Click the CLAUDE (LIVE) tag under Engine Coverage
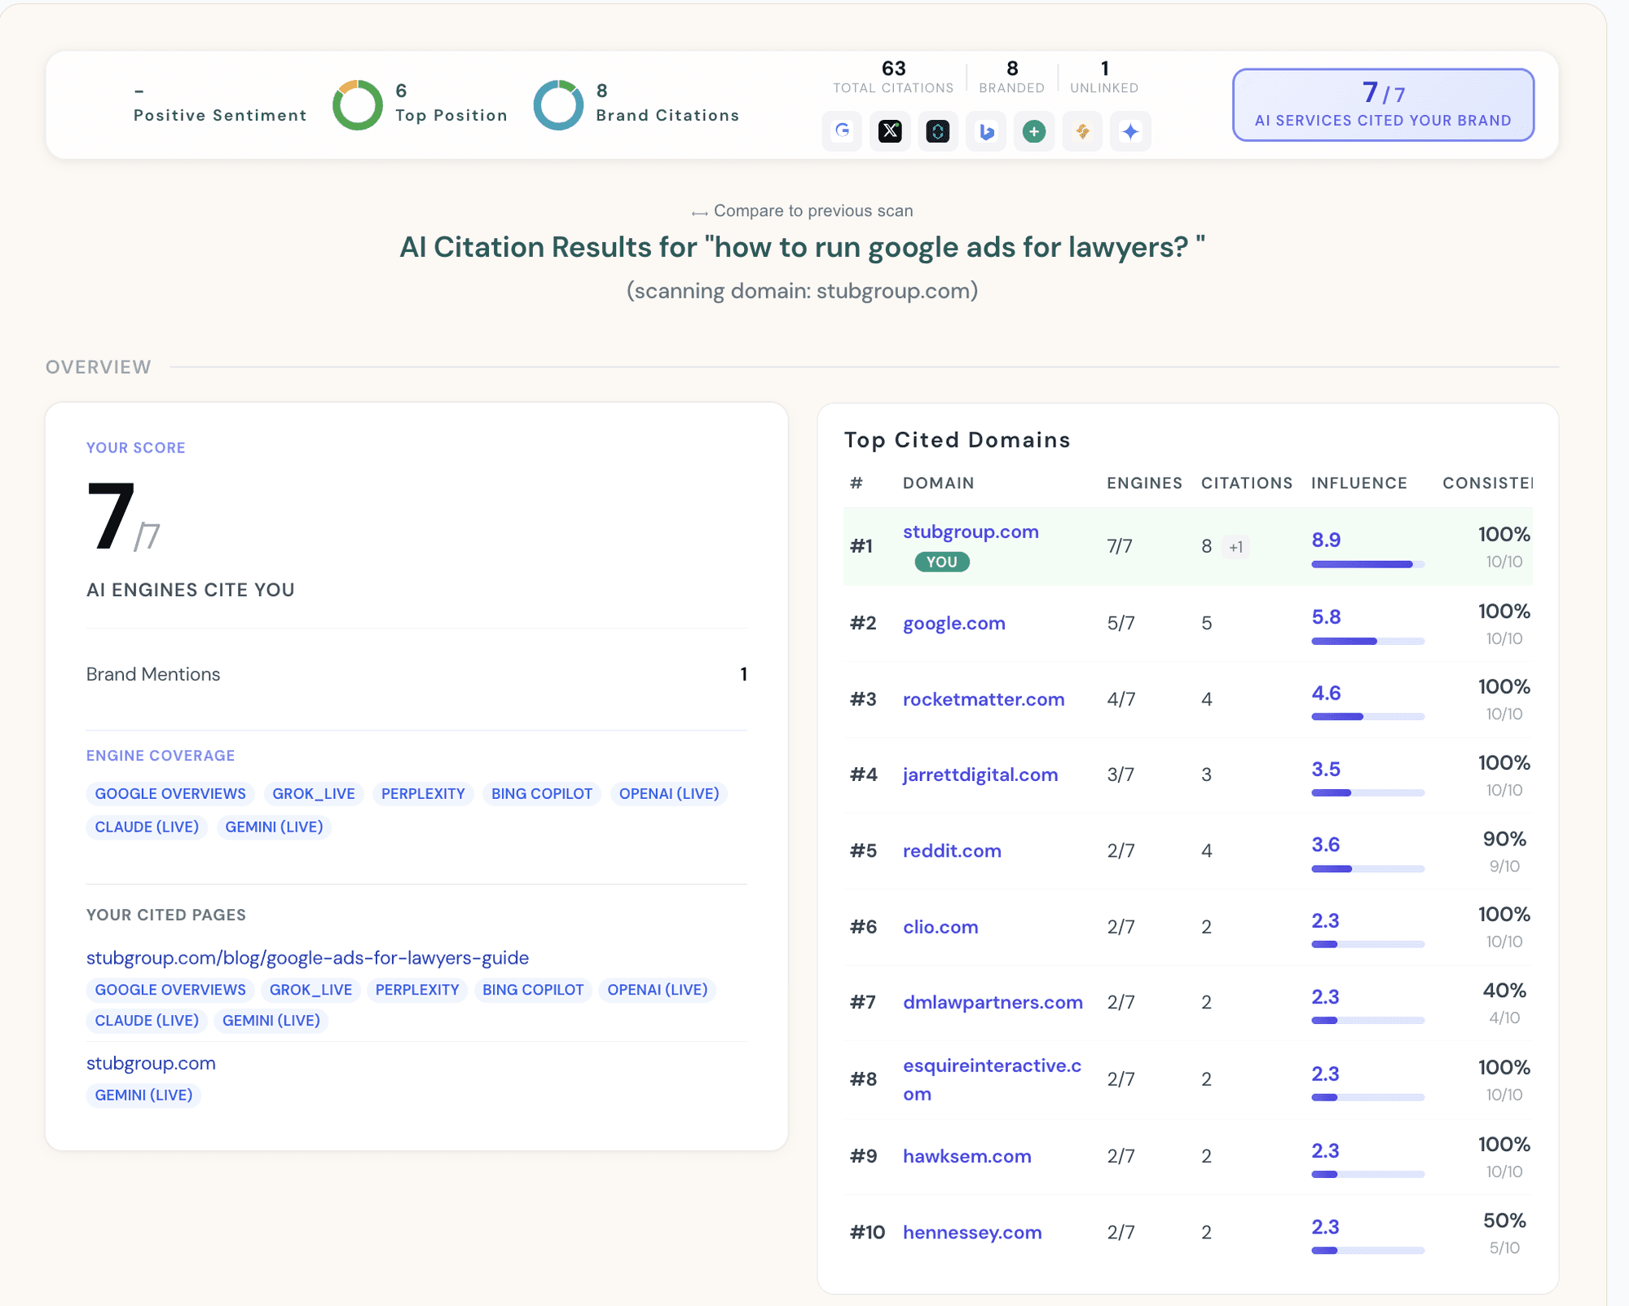The width and height of the screenshot is (1629, 1306). (x=147, y=827)
